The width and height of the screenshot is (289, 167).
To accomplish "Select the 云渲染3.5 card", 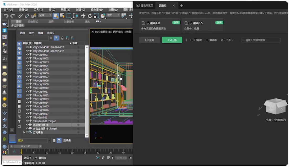I will [x=203, y=25].
